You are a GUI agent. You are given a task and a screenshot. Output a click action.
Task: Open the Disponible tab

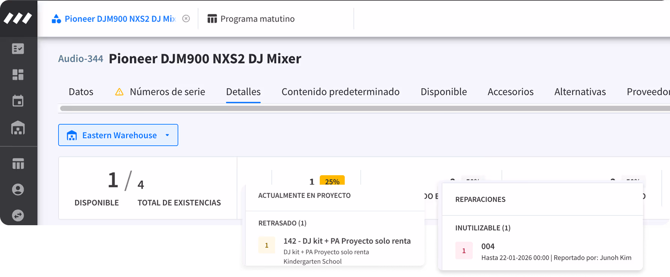click(444, 92)
